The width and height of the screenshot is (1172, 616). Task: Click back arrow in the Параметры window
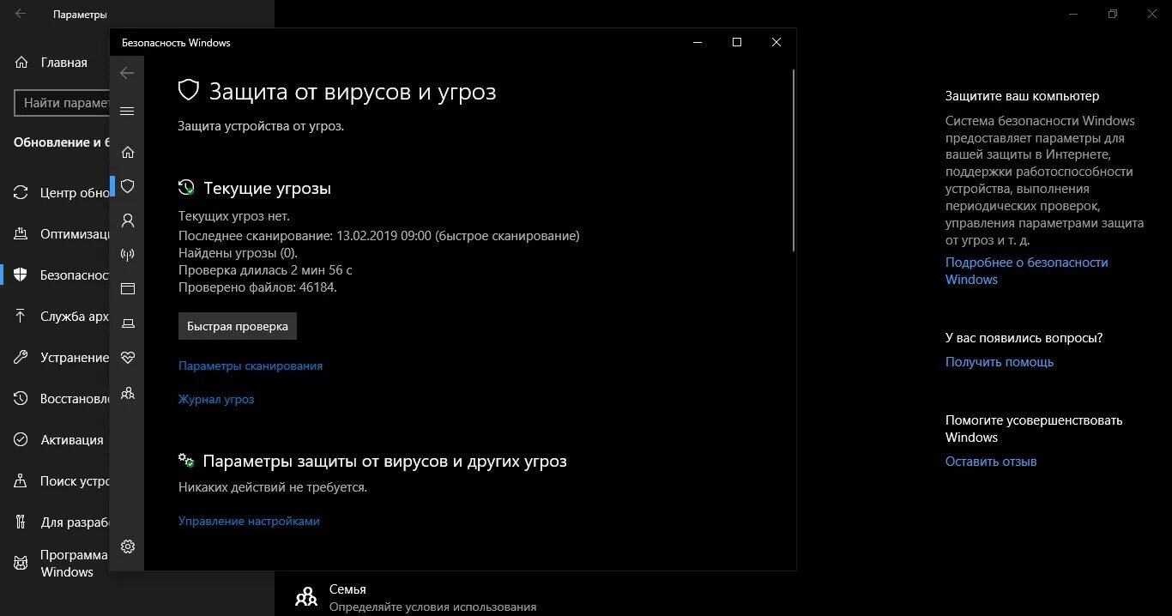pyautogui.click(x=20, y=15)
